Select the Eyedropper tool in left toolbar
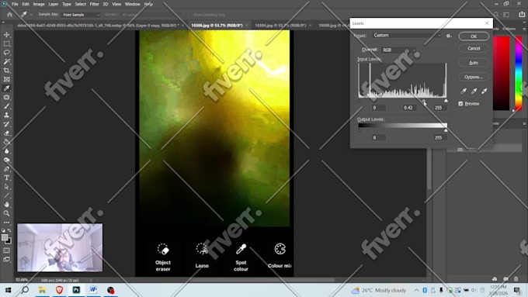528x297 pixels. pyautogui.click(x=6, y=88)
